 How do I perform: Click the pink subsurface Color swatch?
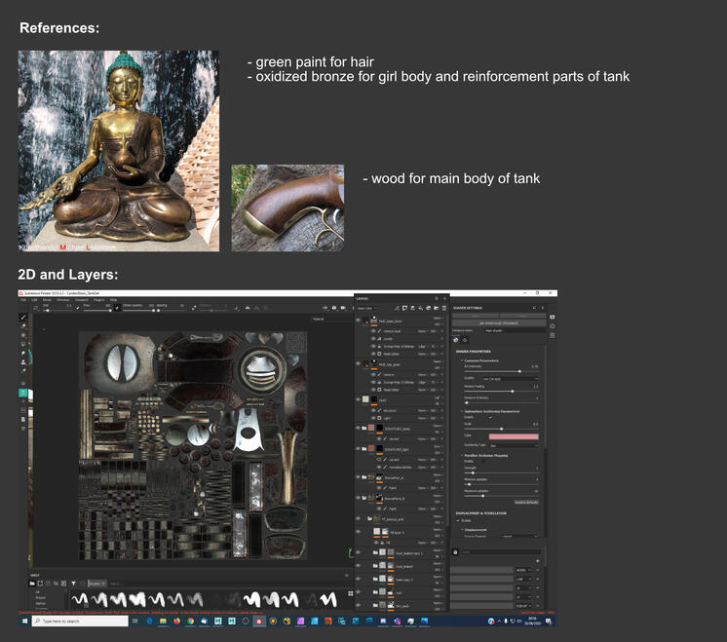(514, 437)
